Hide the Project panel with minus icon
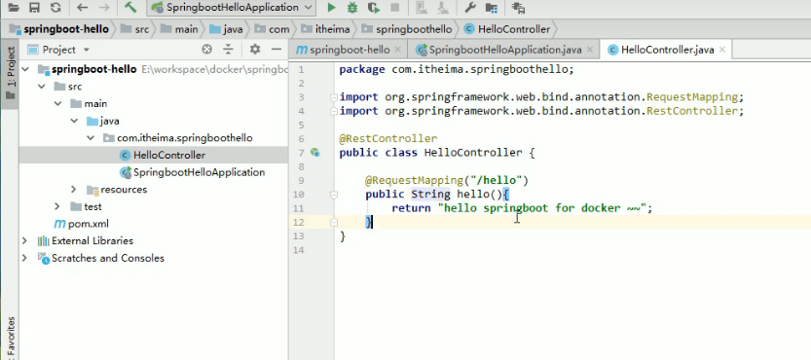 (276, 50)
